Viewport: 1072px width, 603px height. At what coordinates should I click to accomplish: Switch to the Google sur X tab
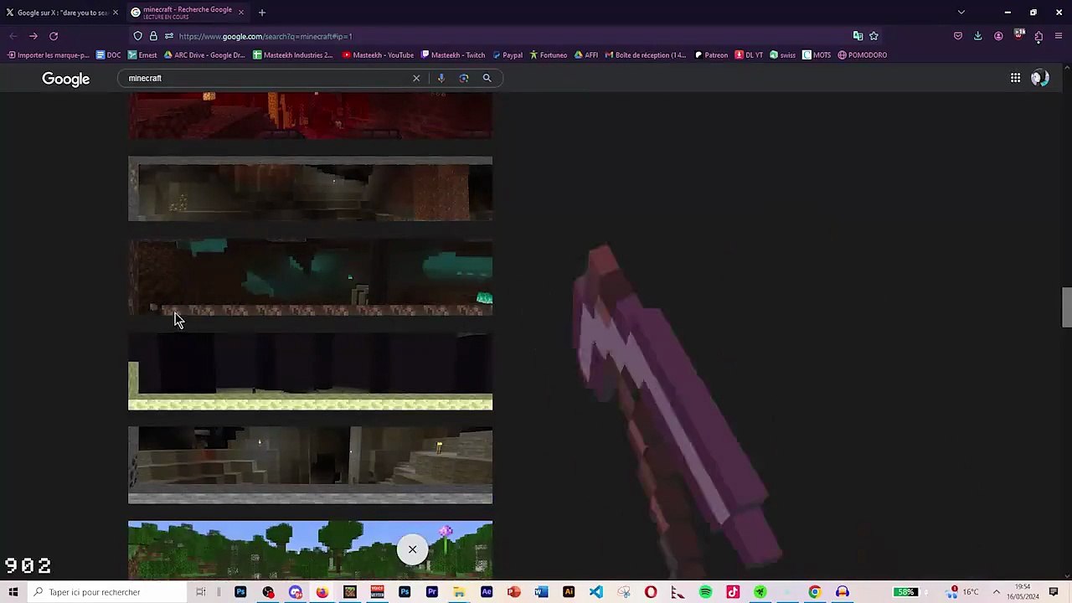[62, 13]
